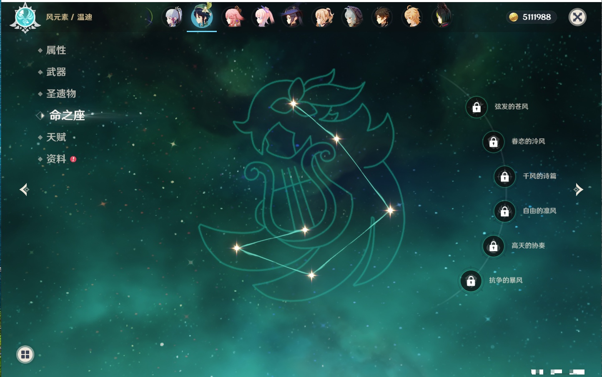Open the 资料 profile tab

pos(56,159)
